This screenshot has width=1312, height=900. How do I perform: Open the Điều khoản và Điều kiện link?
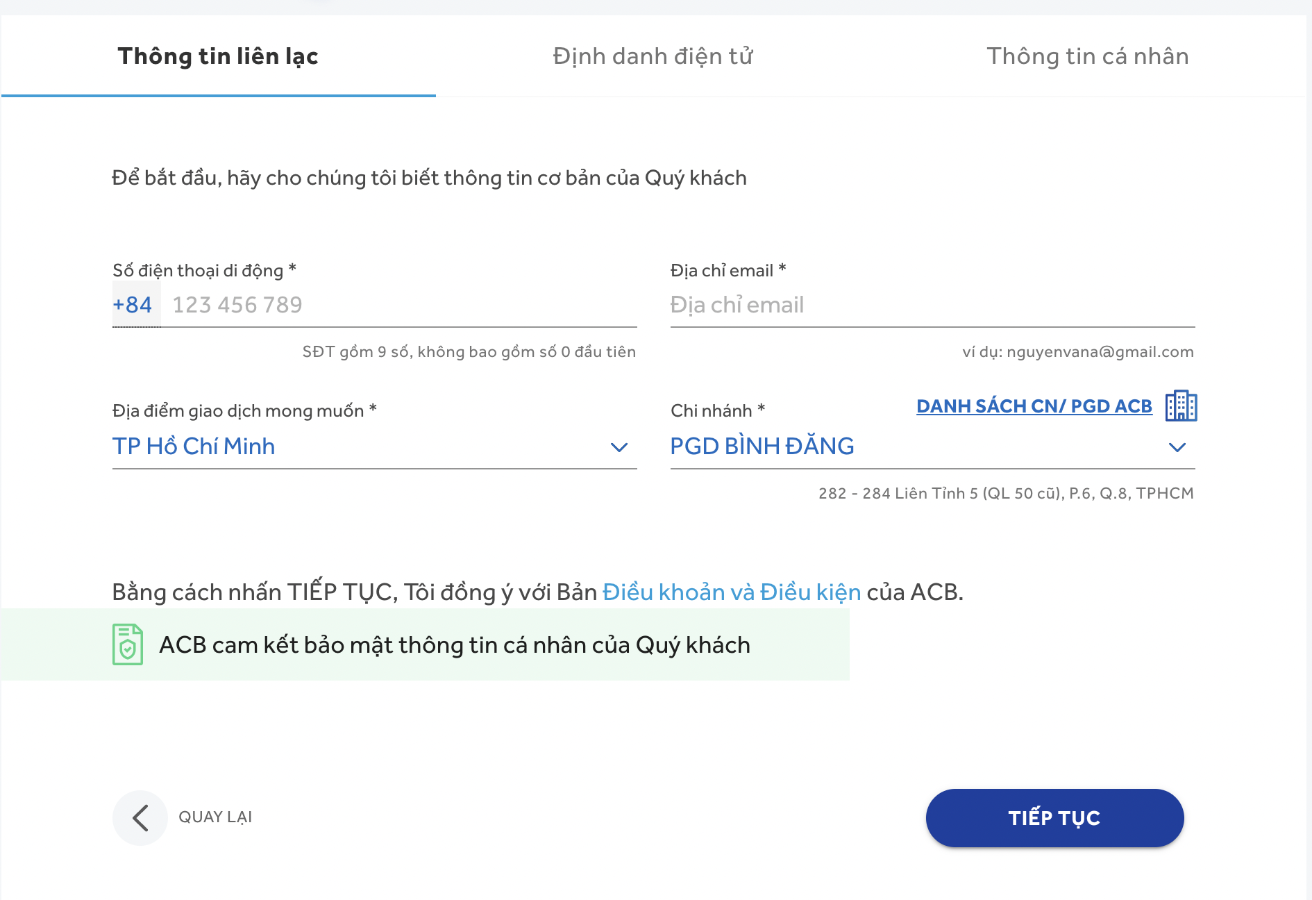point(732,592)
